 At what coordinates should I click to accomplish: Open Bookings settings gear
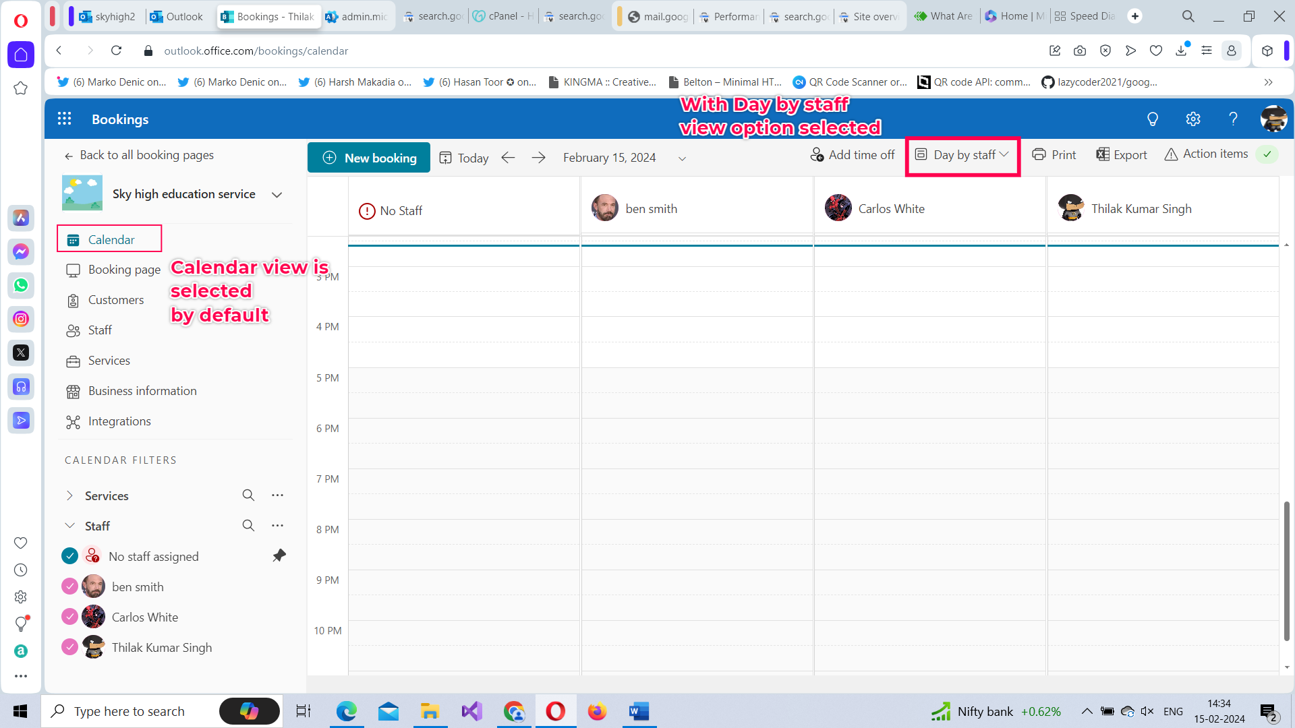1192,119
